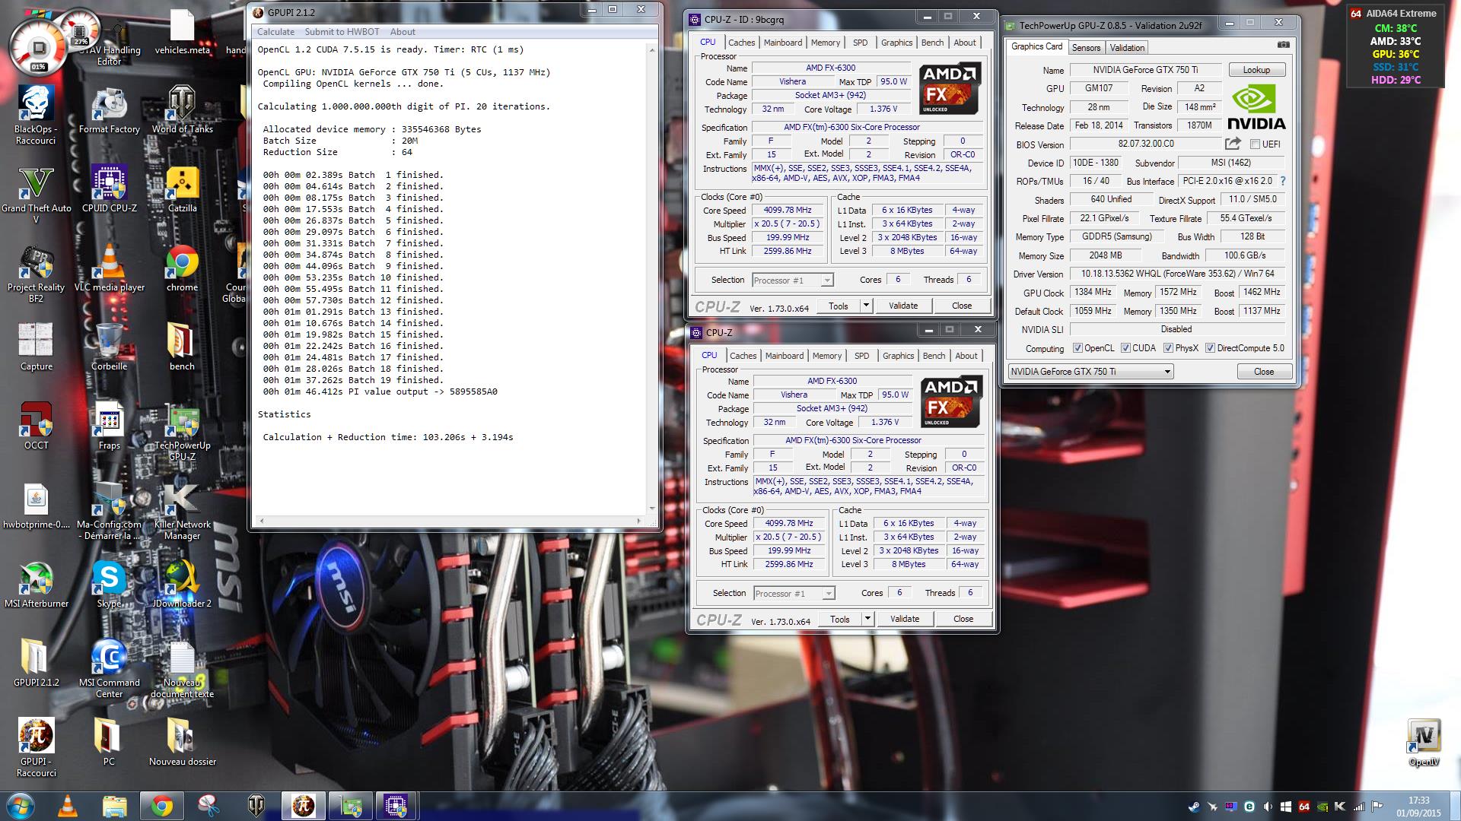Click Validate in the lower CPU-Z window

click(x=905, y=619)
